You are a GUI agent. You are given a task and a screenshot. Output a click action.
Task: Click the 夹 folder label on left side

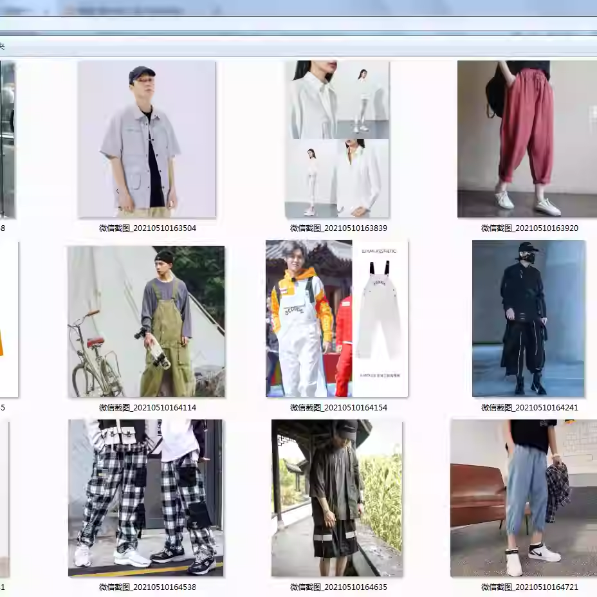tap(3, 45)
